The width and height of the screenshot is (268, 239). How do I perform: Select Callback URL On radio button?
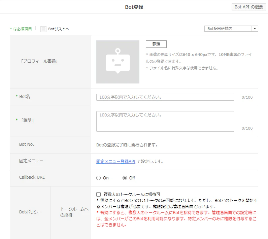coord(98,178)
